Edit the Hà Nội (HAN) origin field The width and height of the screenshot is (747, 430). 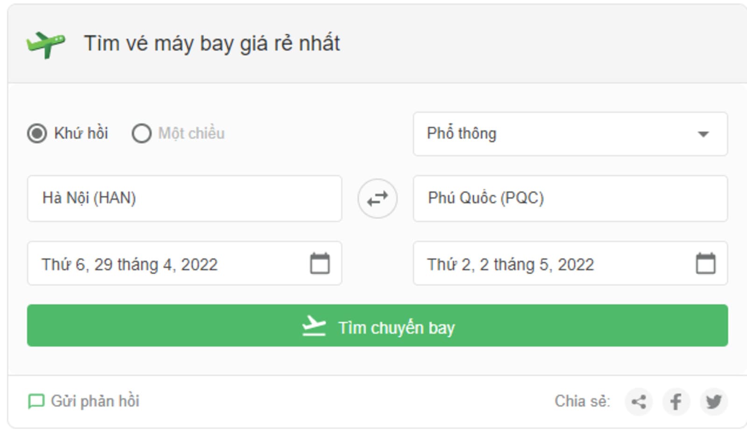[x=184, y=199]
